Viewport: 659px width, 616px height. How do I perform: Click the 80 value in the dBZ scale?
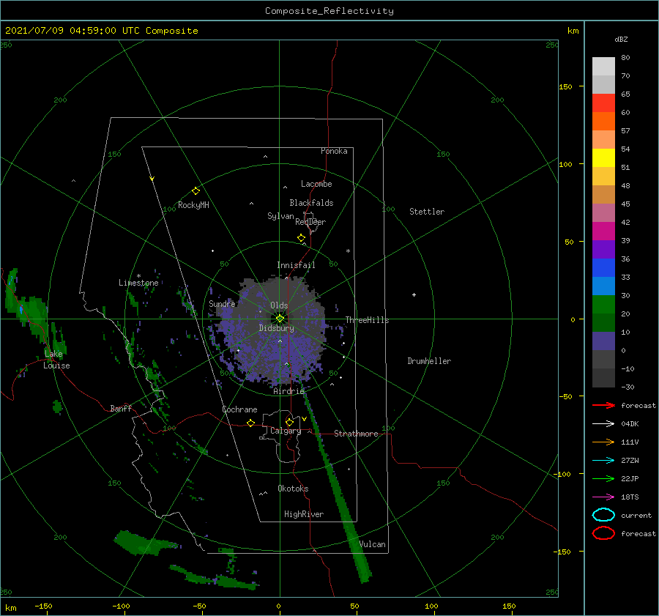625,58
